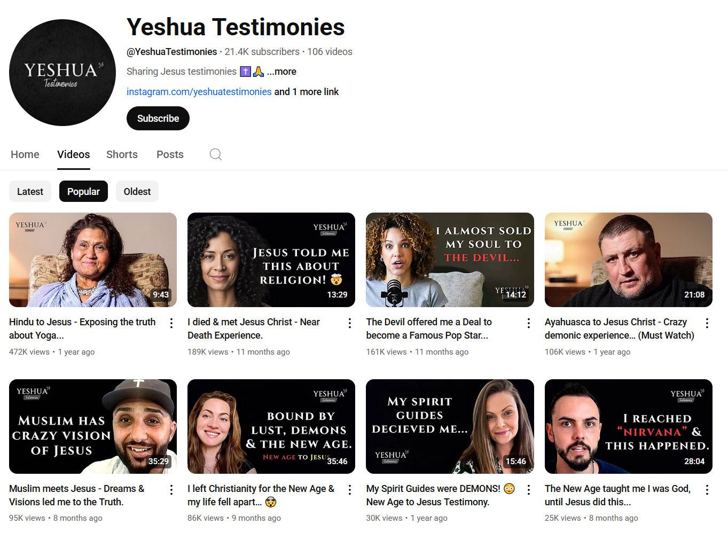Expand the 'and 1 more link' text
The image size is (728, 540).
[307, 92]
